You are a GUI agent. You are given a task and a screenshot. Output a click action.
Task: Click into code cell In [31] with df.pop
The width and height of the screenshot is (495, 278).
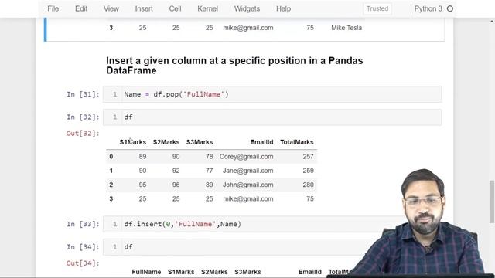272,94
